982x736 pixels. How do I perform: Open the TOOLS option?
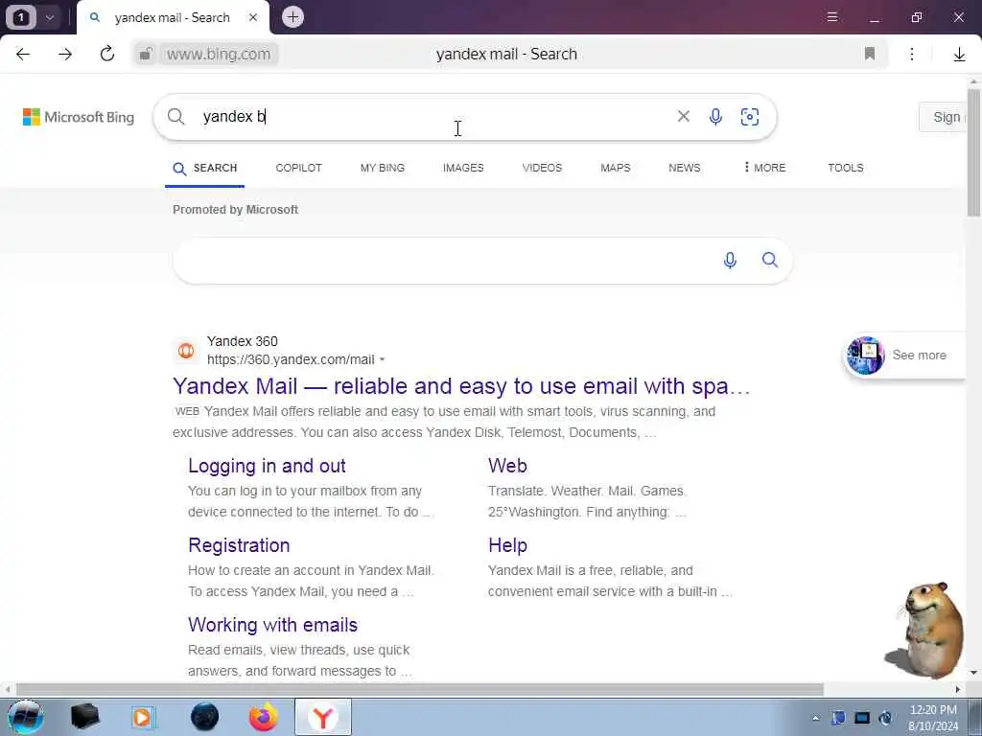845,168
